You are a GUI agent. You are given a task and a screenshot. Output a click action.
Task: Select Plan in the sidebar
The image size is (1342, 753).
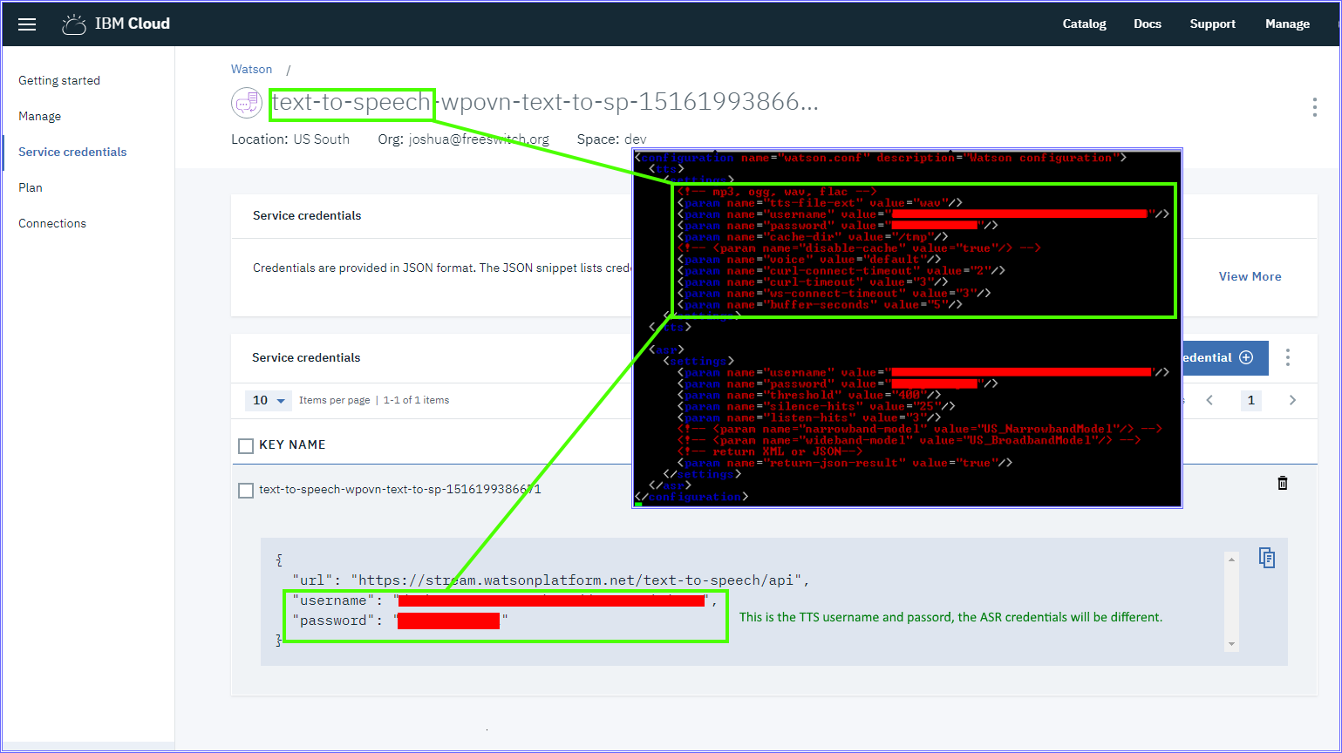point(31,187)
